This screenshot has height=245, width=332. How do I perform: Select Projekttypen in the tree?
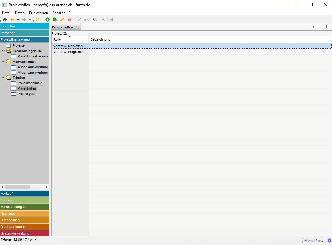(x=27, y=94)
